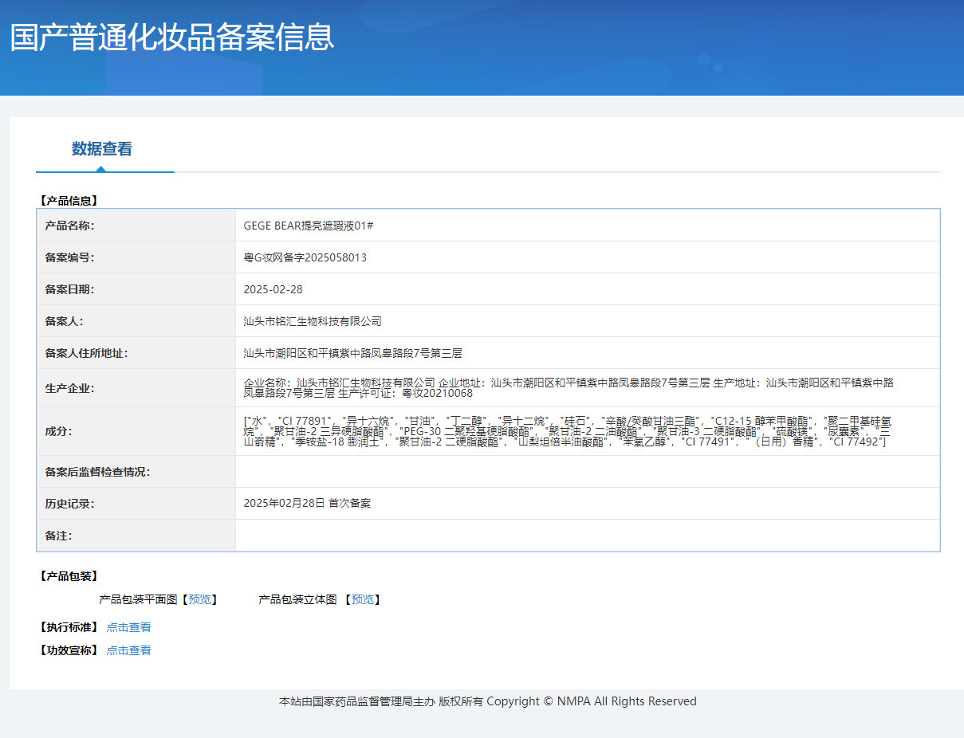964x738 pixels.
Task: Click product name GEGE BEAR提亮遮瑕液01#
Action: coord(309,226)
